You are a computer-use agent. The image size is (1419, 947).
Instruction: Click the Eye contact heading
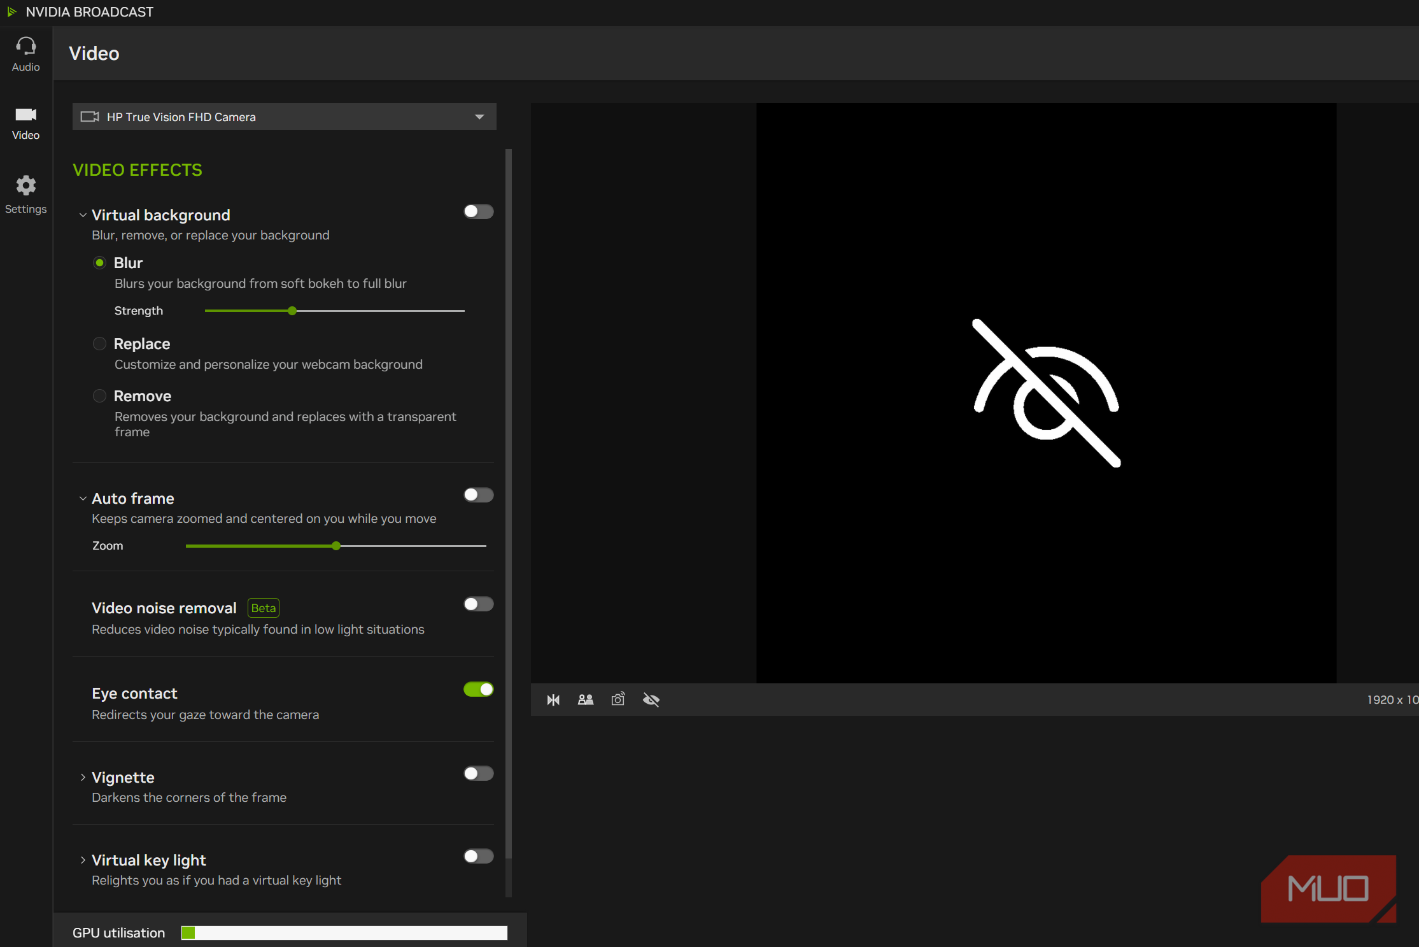(134, 693)
